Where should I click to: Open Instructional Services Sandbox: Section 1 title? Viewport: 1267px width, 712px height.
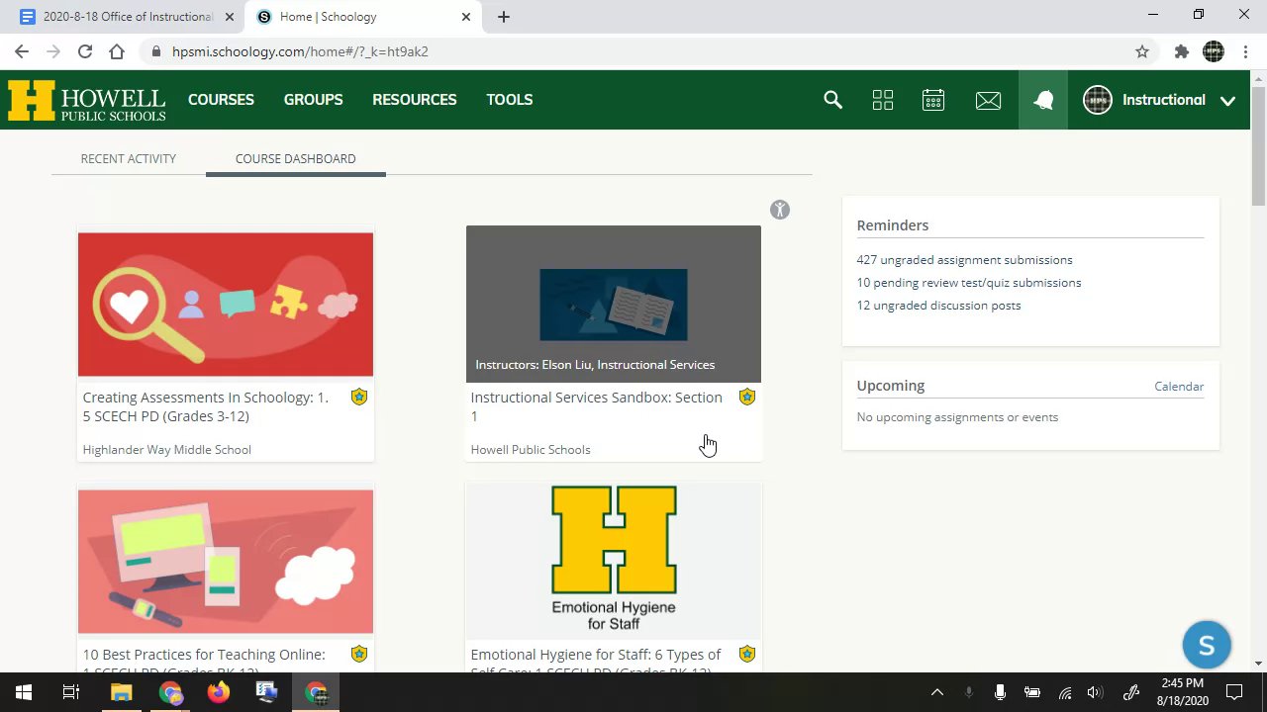pyautogui.click(x=596, y=406)
